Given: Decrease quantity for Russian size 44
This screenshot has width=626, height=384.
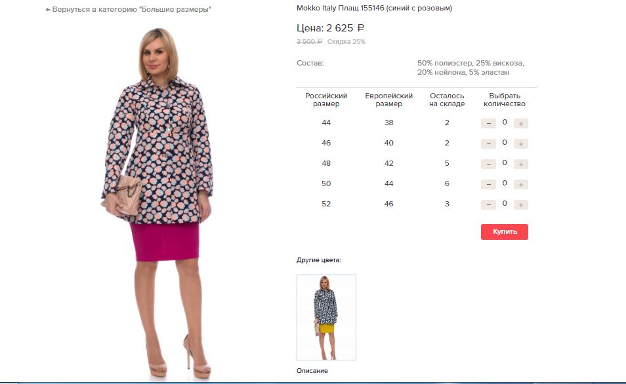Looking at the screenshot, I should pos(488,124).
